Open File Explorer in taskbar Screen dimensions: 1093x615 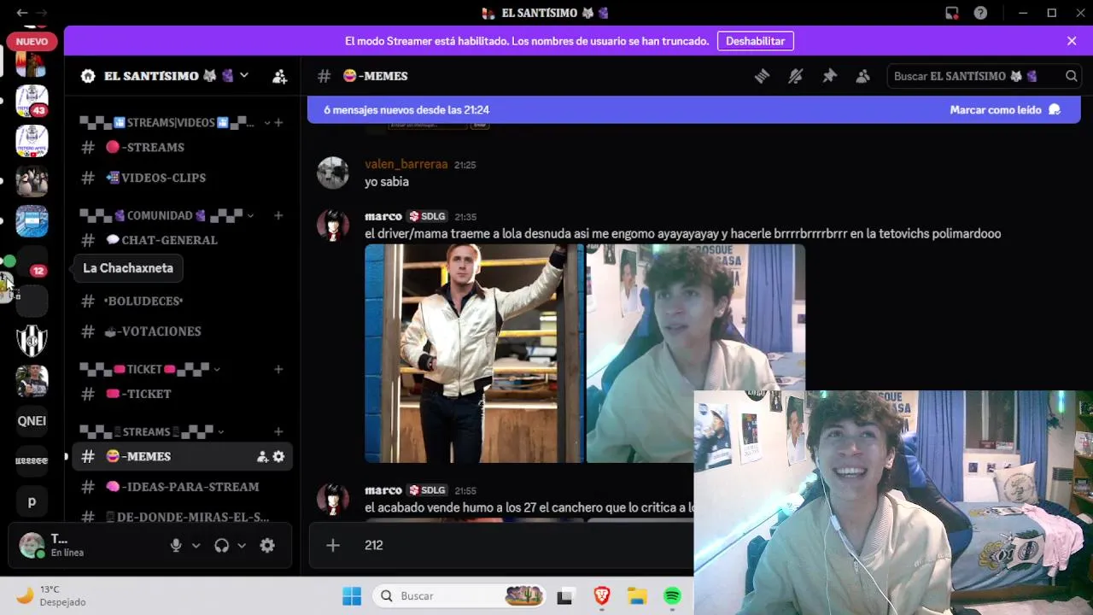pos(637,596)
